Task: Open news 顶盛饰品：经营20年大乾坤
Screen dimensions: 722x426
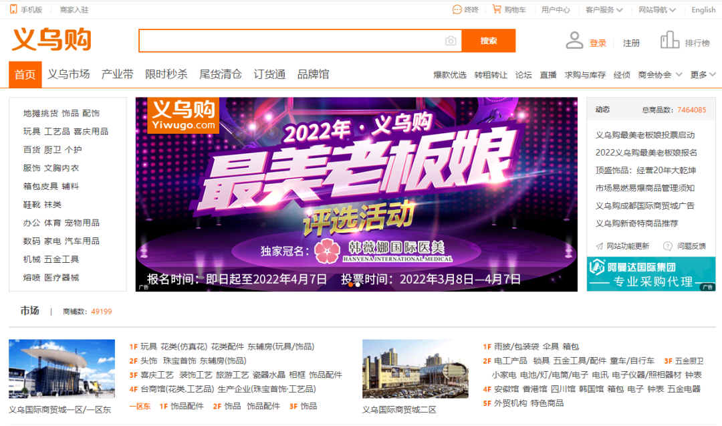Action: click(646, 171)
